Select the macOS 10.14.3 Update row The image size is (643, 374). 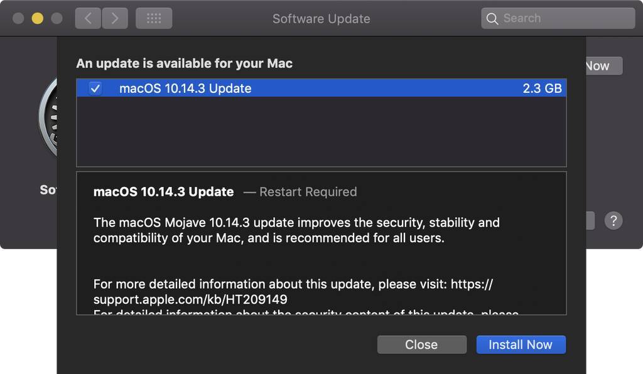[321, 88]
